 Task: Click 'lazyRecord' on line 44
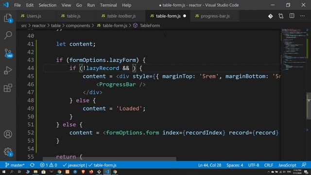pyautogui.click(x=103, y=68)
